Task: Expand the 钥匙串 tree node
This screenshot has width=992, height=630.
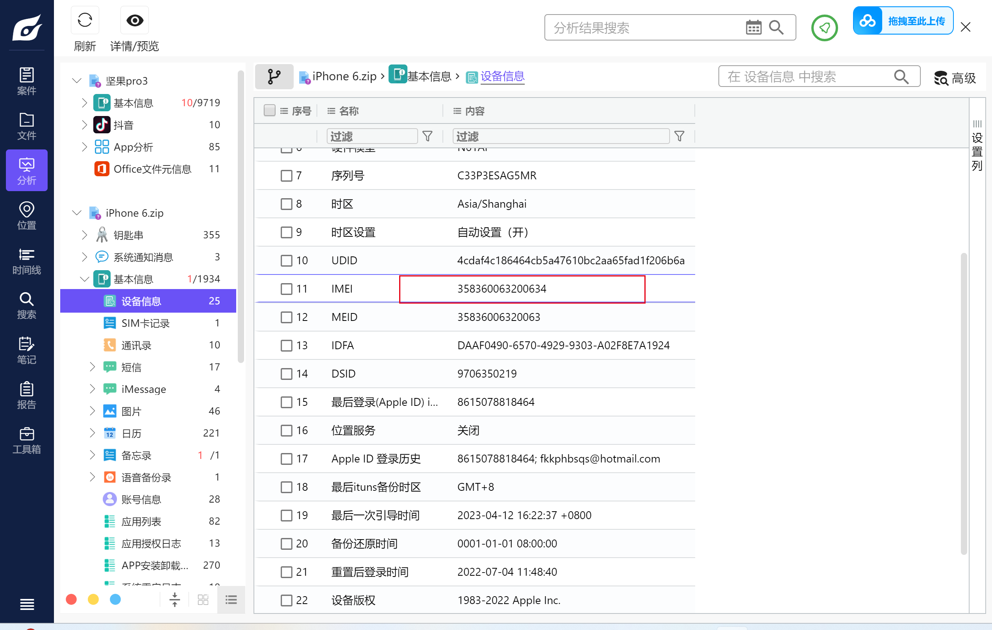Action: click(x=85, y=235)
